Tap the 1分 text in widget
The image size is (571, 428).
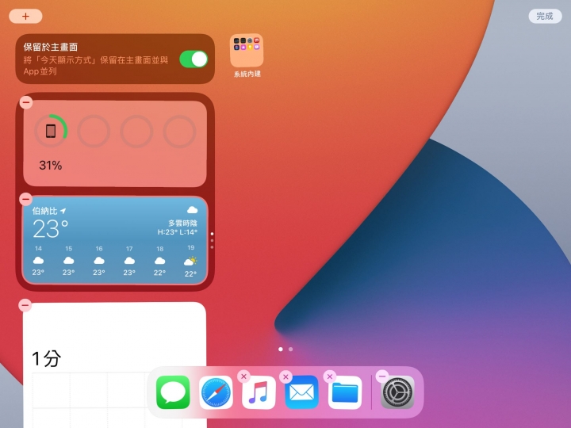[x=46, y=359]
